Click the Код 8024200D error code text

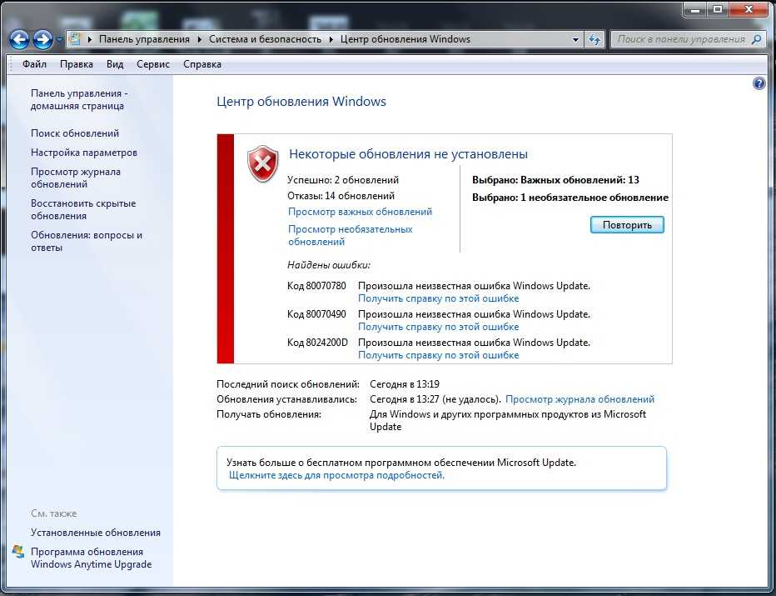[x=317, y=343]
